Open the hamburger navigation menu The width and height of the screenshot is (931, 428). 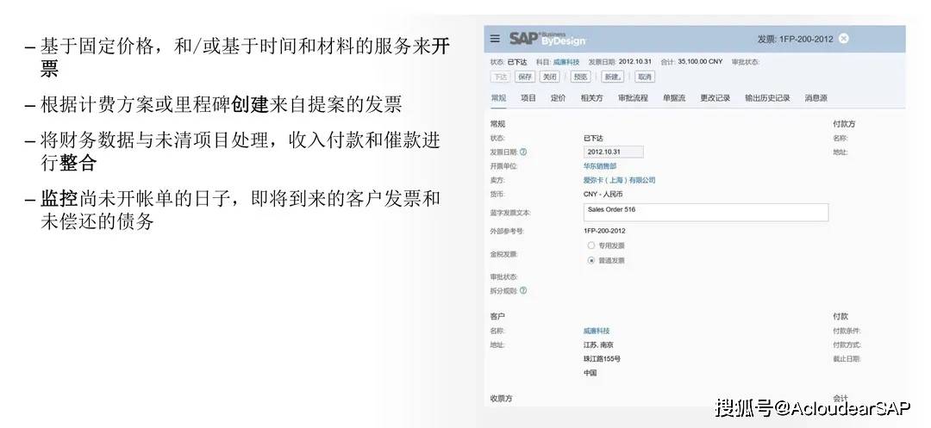click(x=495, y=39)
